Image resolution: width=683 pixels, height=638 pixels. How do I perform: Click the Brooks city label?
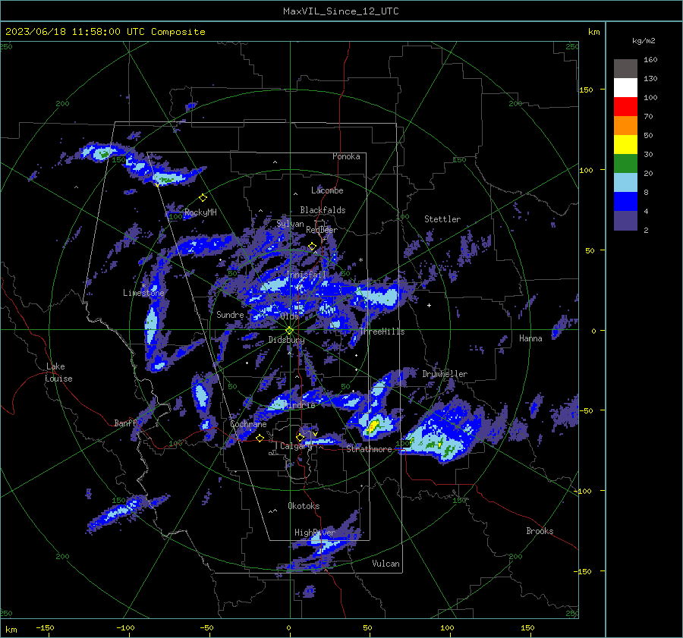click(540, 531)
